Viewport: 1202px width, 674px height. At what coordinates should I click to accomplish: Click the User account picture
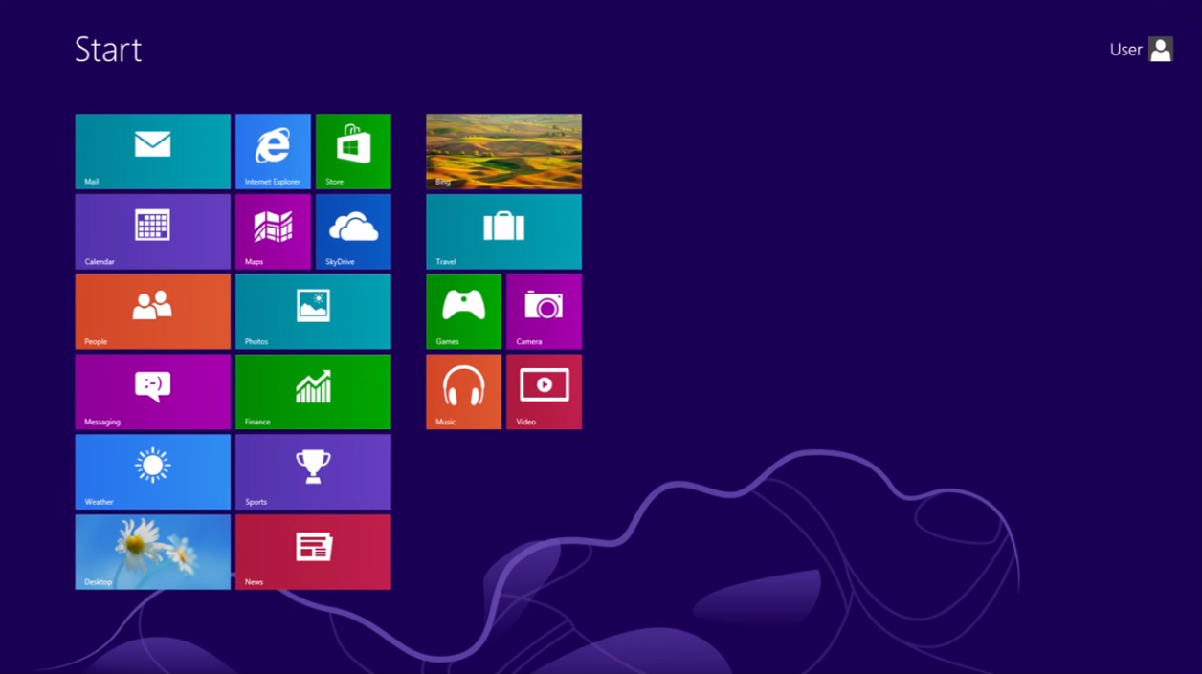click(x=1160, y=50)
